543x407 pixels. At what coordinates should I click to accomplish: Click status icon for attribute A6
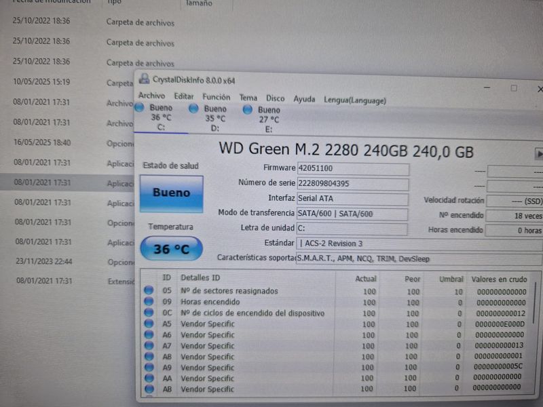[149, 334]
